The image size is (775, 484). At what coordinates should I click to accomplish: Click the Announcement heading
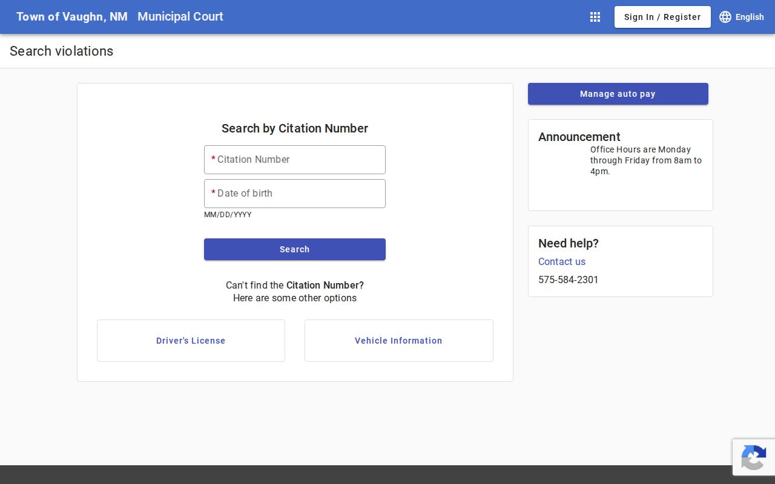(579, 137)
